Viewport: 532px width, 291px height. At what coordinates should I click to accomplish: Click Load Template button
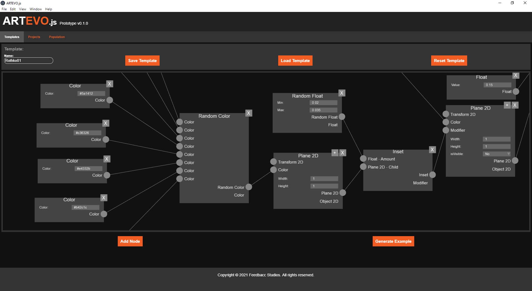click(295, 61)
